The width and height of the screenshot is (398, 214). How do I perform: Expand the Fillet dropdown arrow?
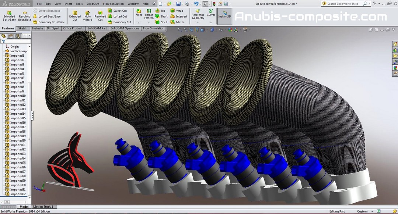pyautogui.click(x=139, y=23)
